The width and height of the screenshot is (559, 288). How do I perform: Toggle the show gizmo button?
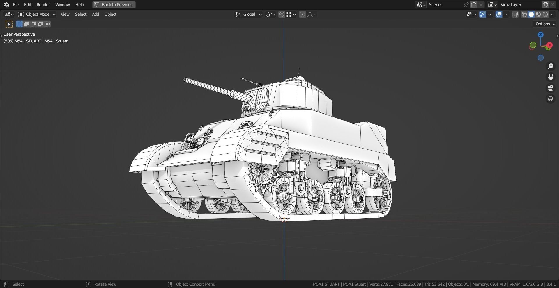click(x=482, y=14)
